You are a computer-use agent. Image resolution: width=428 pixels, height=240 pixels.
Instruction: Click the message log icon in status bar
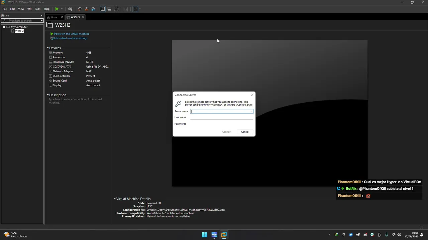click(421, 227)
